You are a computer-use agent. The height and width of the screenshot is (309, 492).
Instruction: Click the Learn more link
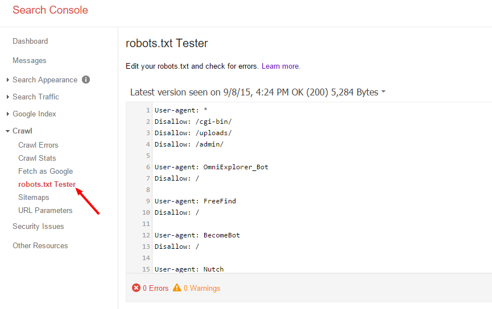(x=281, y=66)
